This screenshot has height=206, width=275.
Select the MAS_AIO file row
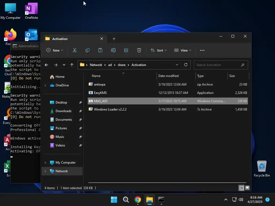point(168,101)
